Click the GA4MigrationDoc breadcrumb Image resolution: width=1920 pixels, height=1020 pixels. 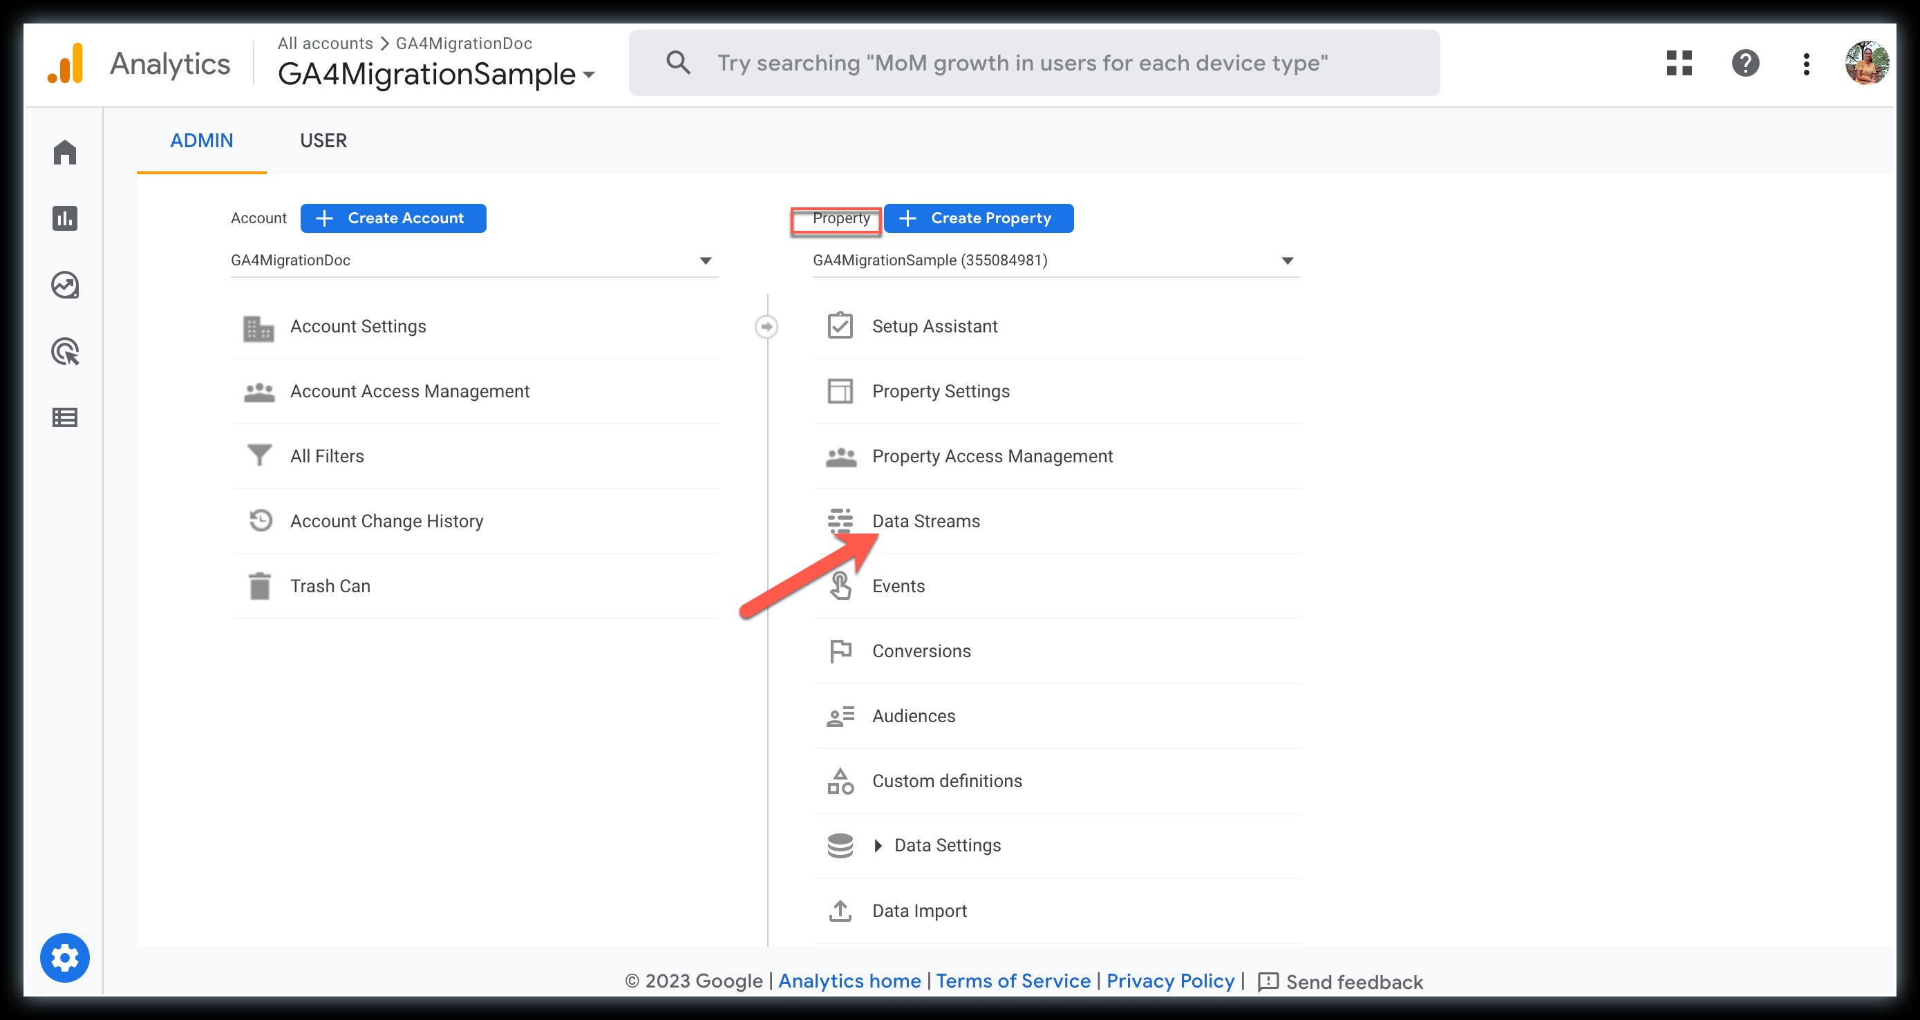(x=464, y=44)
